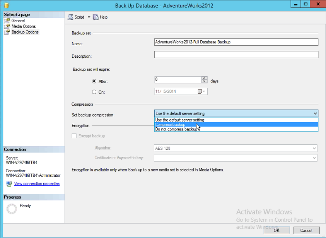The width and height of the screenshot is (326, 238).
Task: Open the AES 128 Algorithm dropdown
Action: click(x=313, y=149)
